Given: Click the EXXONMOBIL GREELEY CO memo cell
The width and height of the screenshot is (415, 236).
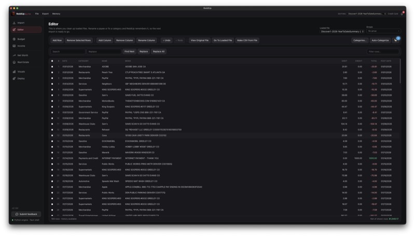Looking at the screenshot, I should pyautogui.click(x=138, y=141).
